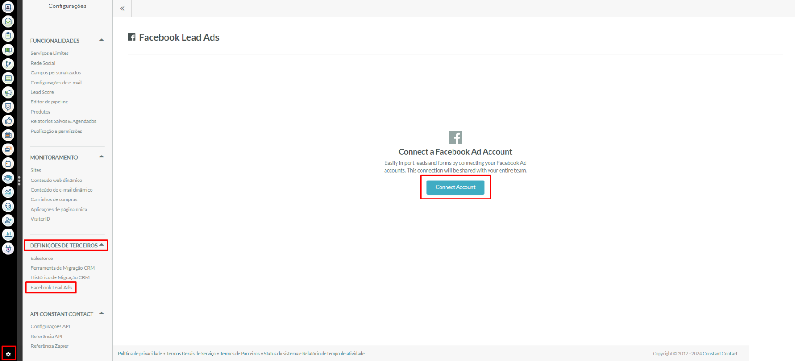Open the calendar icon in sidebar

[8, 163]
